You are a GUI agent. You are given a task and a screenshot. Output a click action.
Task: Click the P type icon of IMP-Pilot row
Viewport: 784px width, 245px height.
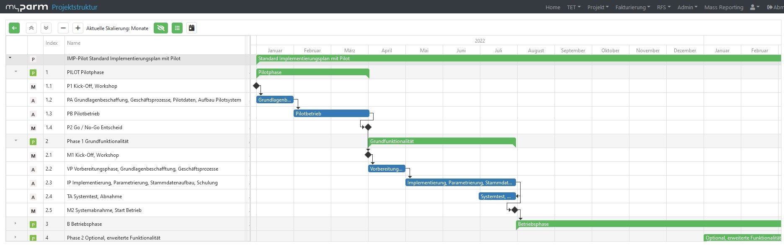(33, 59)
